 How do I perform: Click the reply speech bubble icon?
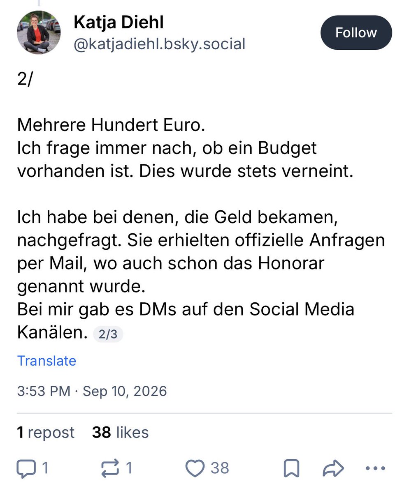27,468
